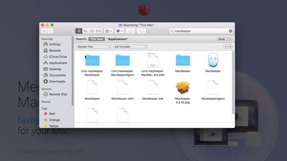This screenshot has height=161, width=287.
Task: Open the System files criteria dropdown
Action: click(94, 47)
